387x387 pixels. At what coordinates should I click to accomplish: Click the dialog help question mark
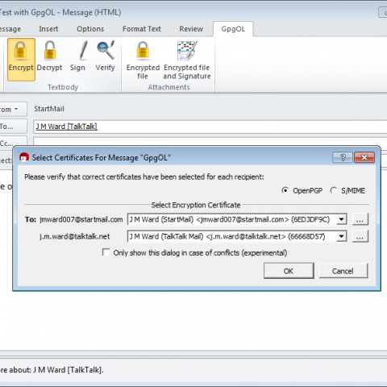(x=343, y=157)
